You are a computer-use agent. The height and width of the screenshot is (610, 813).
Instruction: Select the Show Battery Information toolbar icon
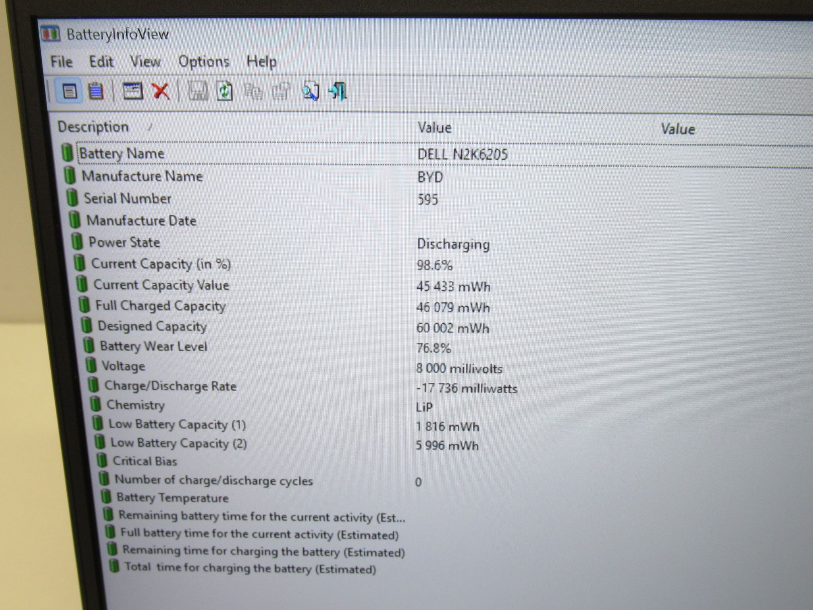pos(70,91)
